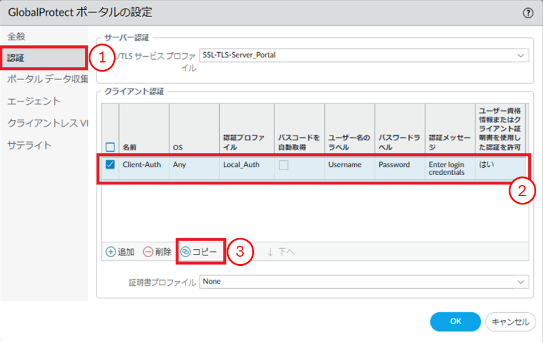This screenshot has width=543, height=342.
Task: Select the 認証 tab
Action: click(17, 58)
